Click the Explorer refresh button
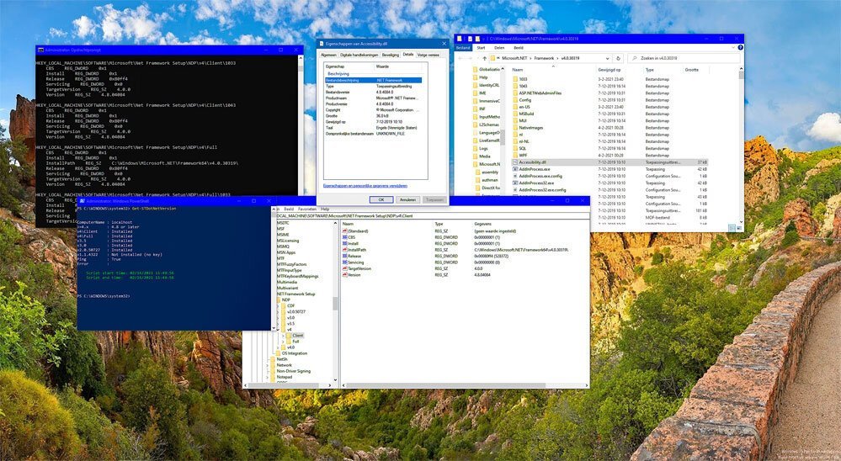The image size is (841, 461). [618, 58]
